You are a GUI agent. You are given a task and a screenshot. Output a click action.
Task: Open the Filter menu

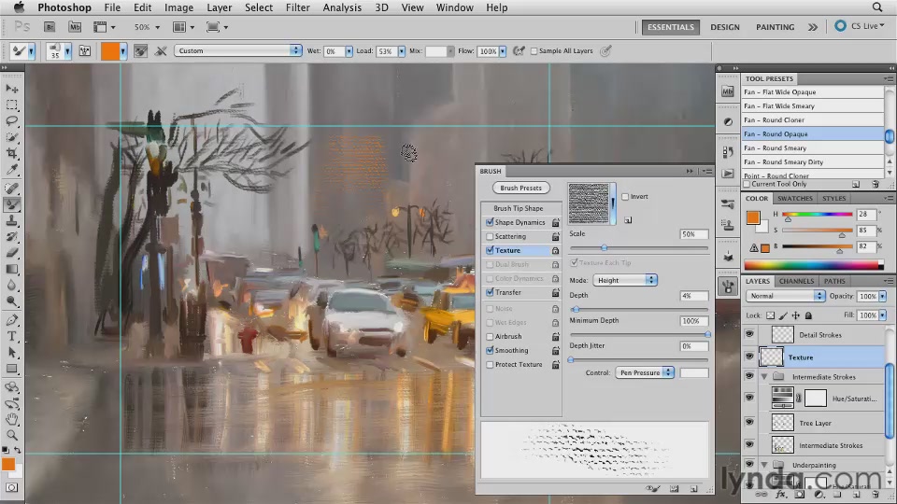click(x=297, y=7)
